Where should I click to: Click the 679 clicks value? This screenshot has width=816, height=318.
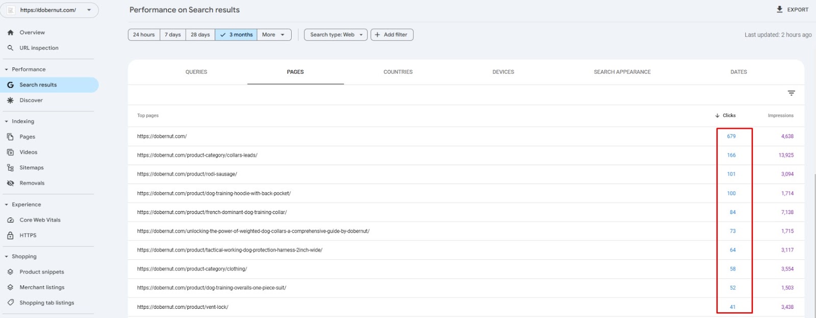pyautogui.click(x=731, y=137)
